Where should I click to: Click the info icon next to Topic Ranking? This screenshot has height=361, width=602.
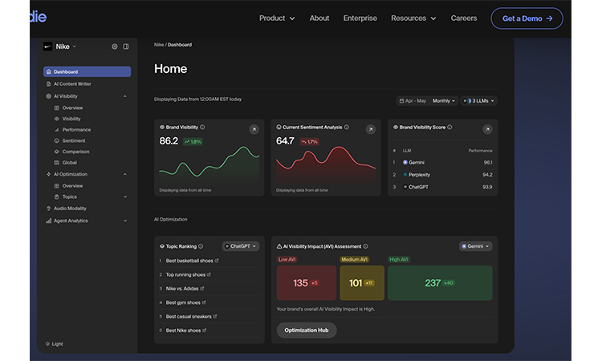click(x=201, y=246)
